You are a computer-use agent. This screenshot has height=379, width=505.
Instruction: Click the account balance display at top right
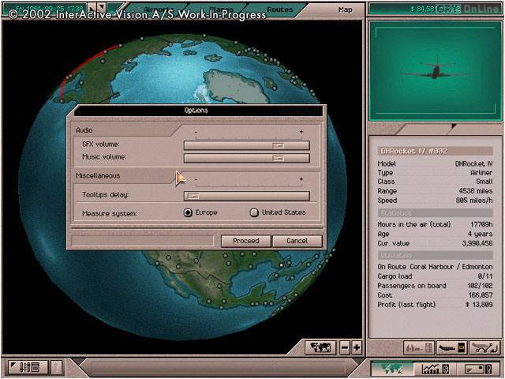(436, 9)
